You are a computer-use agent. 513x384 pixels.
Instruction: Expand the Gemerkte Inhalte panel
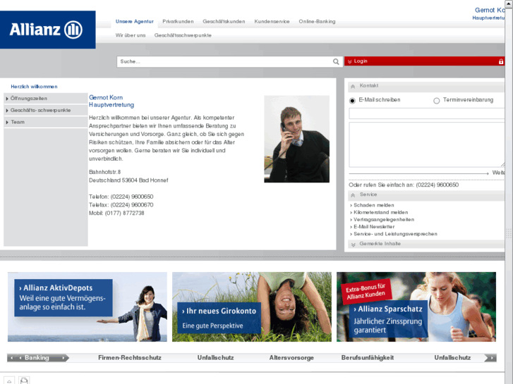click(x=353, y=244)
